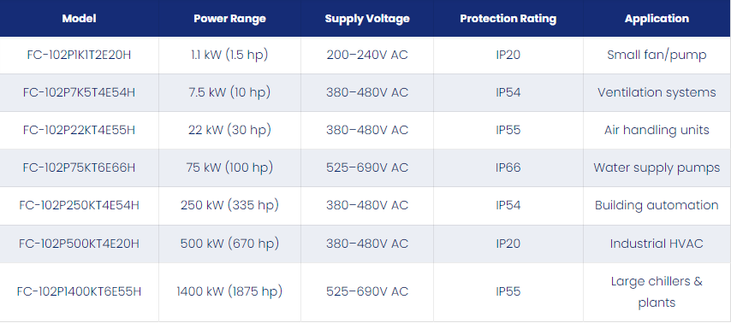Viewport: 731px width, 323px height.
Task: Click the Protection Rating column header
Action: click(508, 19)
